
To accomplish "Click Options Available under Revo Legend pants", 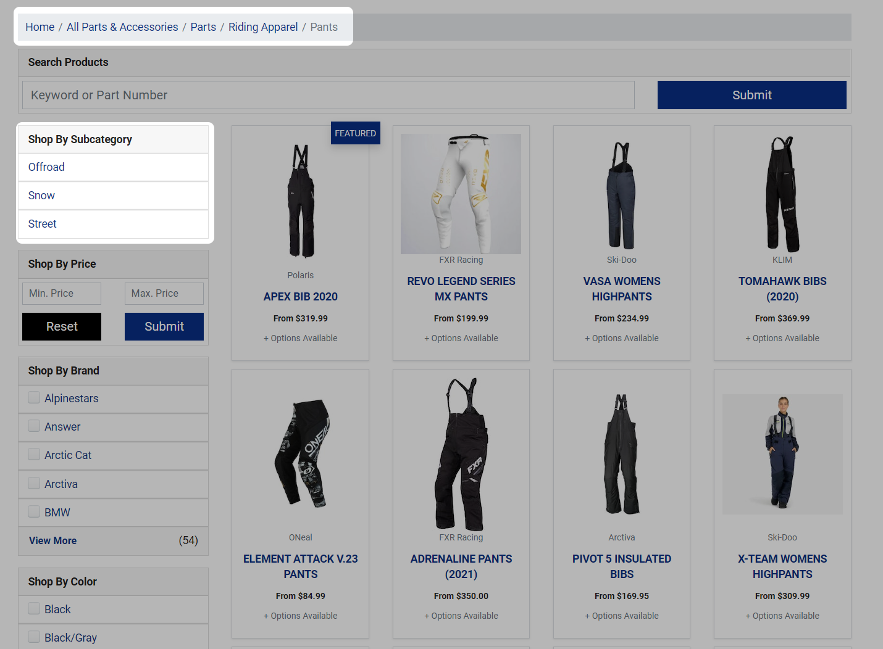I will pos(461,338).
